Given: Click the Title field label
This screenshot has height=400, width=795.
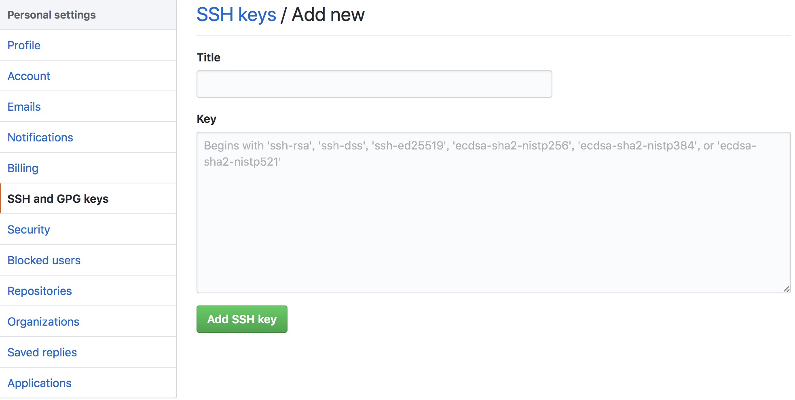Looking at the screenshot, I should [208, 57].
